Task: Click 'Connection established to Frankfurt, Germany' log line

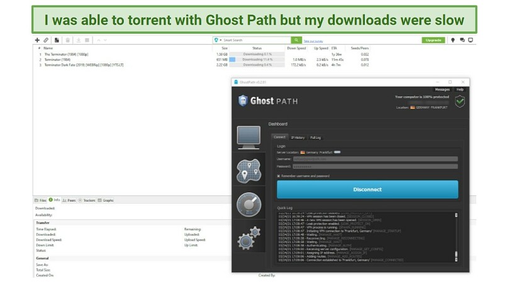Action: coord(340,260)
